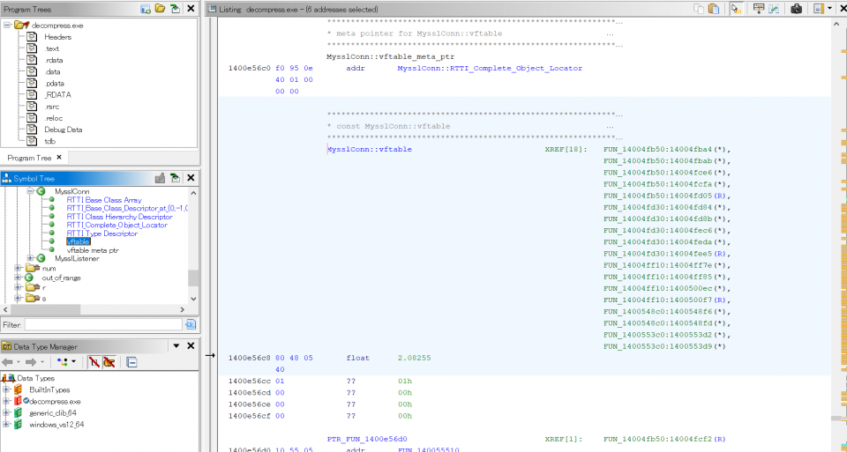This screenshot has width=847, height=452.
Task: Close the Symbol Tree panel
Action: coord(191,178)
